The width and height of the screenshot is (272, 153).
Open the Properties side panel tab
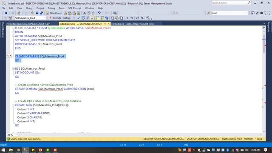click(269, 27)
